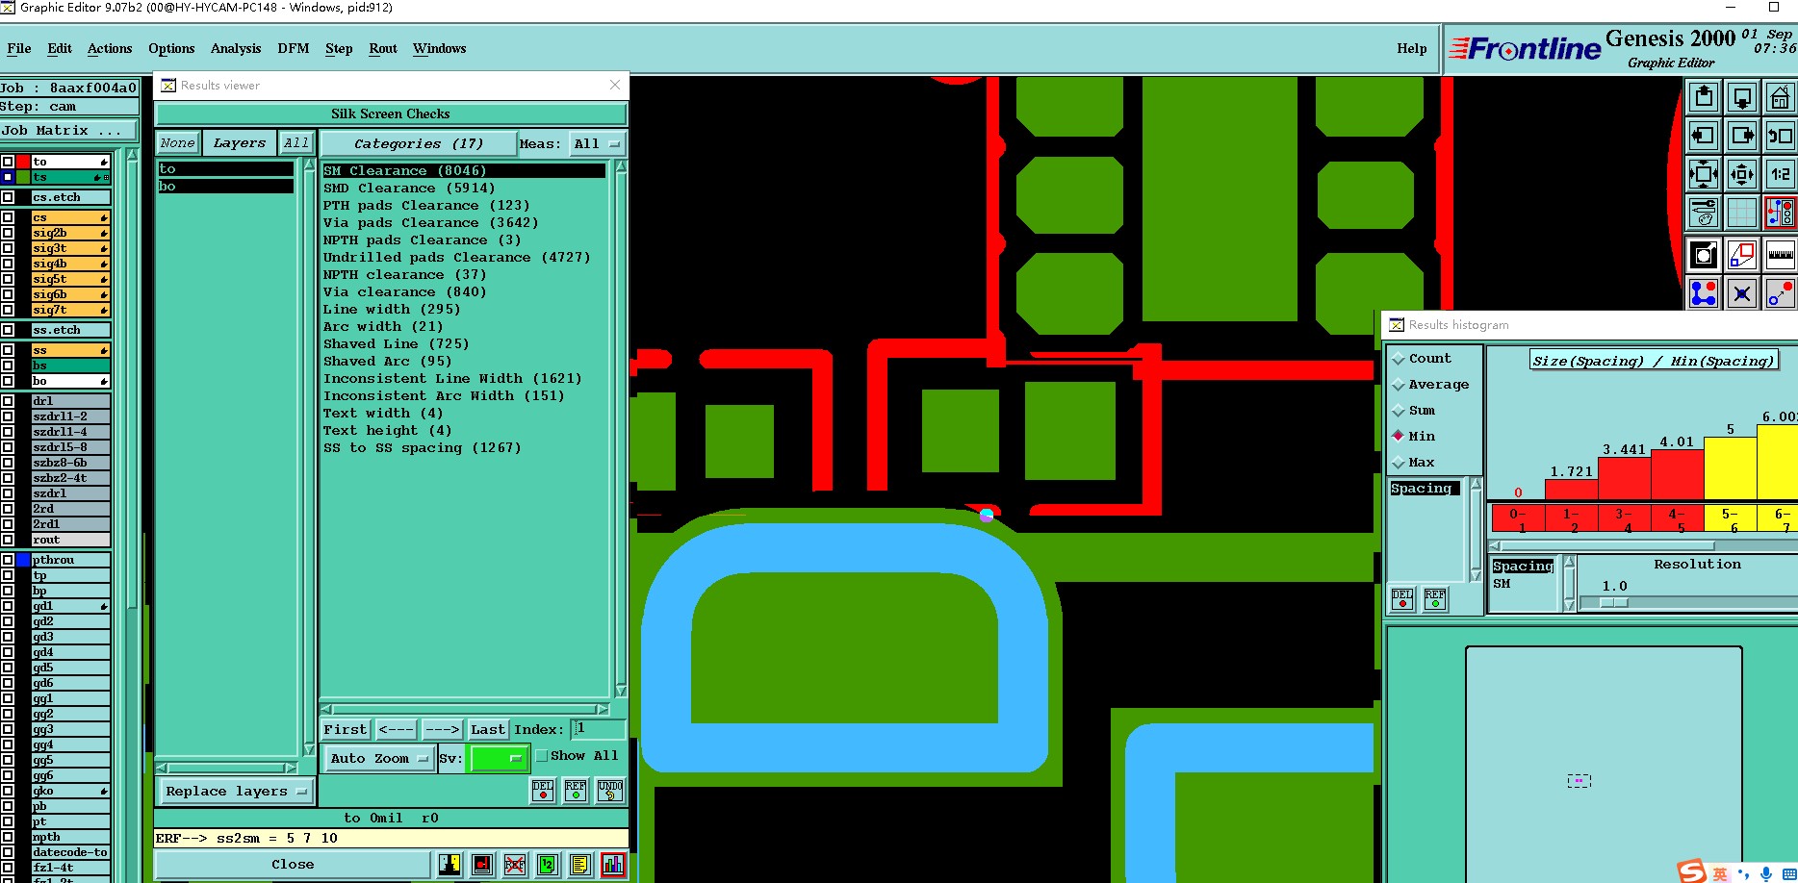Click the histogram chart icon
1798x883 pixels.
[x=613, y=865]
